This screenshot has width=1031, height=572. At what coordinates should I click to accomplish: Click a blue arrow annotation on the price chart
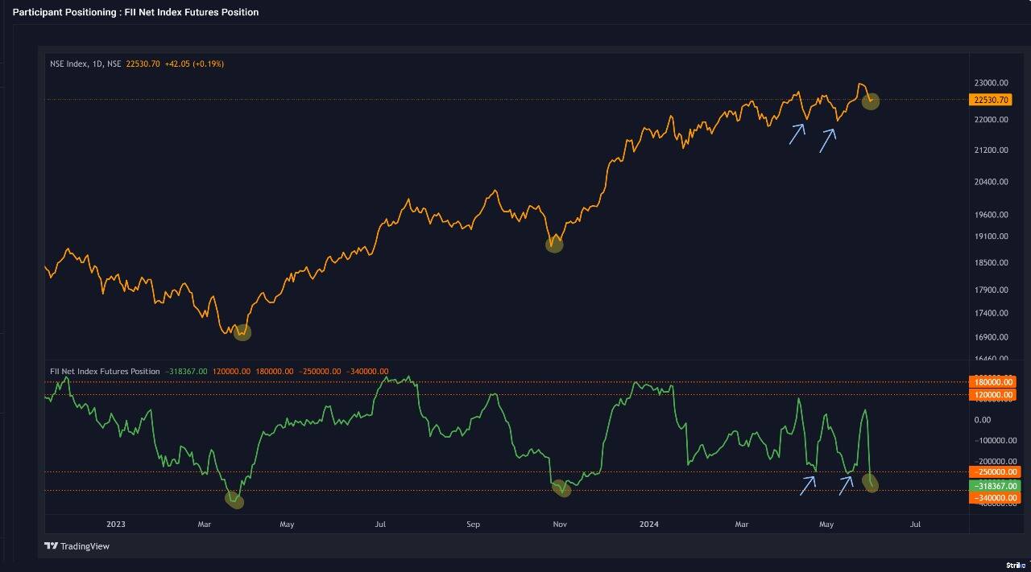pyautogui.click(x=797, y=134)
